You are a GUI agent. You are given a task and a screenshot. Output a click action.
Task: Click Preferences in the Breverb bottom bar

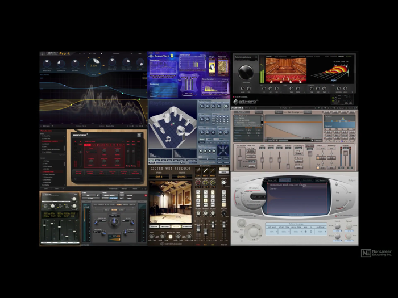click(x=113, y=188)
